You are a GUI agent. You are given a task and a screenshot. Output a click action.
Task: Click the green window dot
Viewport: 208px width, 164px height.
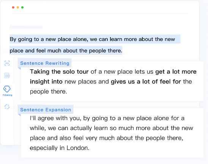[22, 8]
